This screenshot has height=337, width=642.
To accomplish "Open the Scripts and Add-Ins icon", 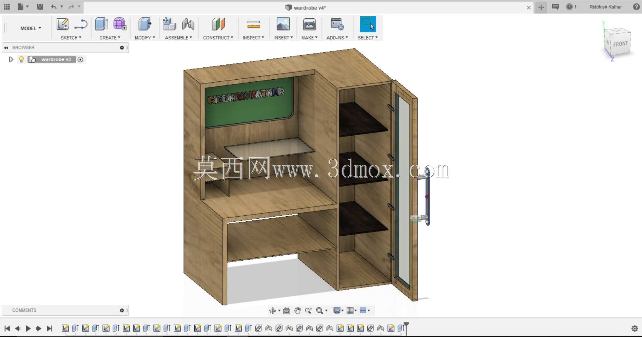I will point(337,24).
